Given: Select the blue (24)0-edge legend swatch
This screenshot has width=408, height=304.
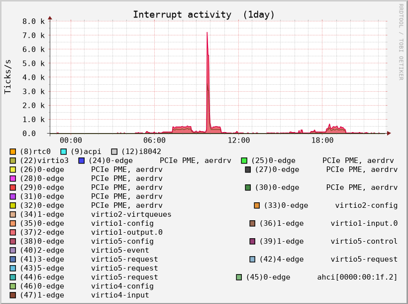Looking at the screenshot, I should [82, 160].
